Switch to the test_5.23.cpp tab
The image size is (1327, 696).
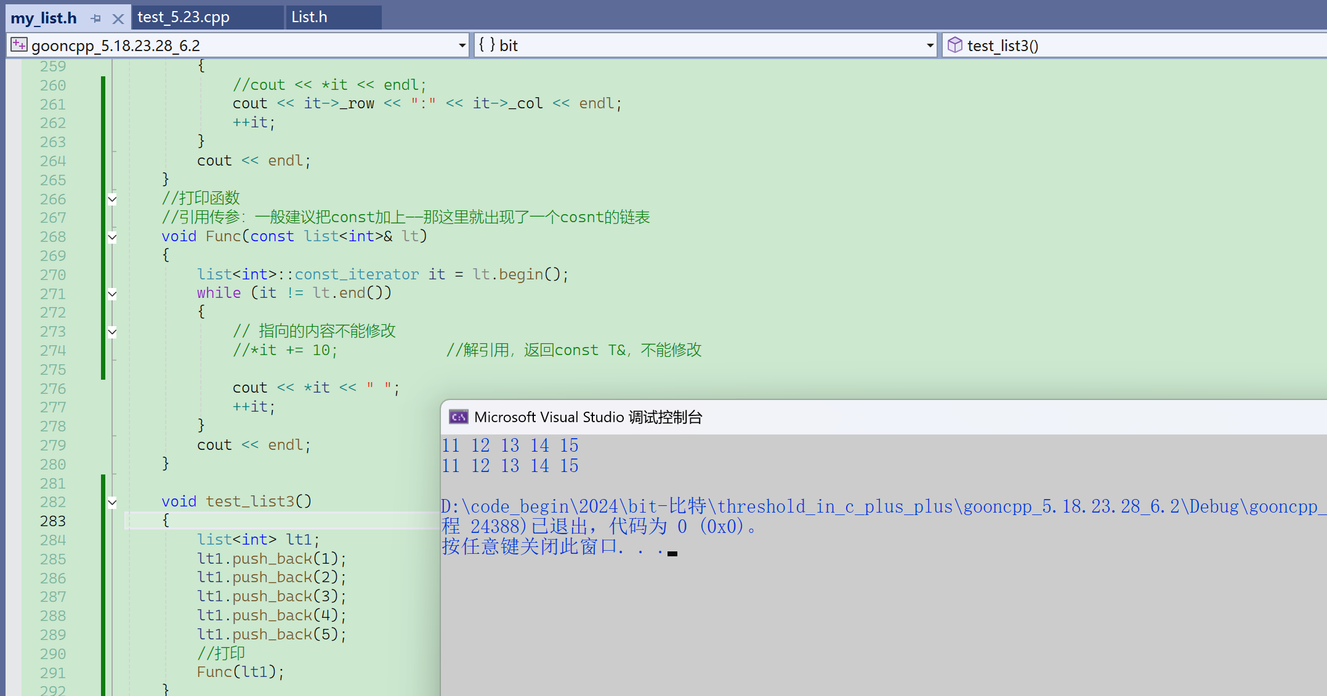(x=184, y=17)
